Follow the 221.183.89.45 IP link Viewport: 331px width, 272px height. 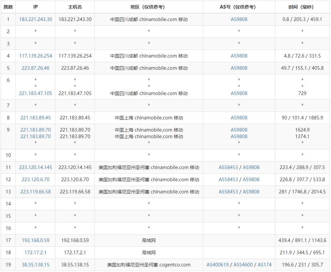[36, 118]
